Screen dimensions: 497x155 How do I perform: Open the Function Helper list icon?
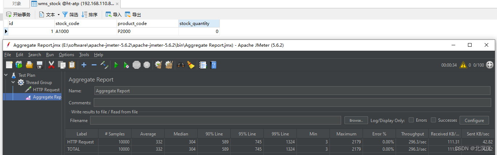[203, 65]
